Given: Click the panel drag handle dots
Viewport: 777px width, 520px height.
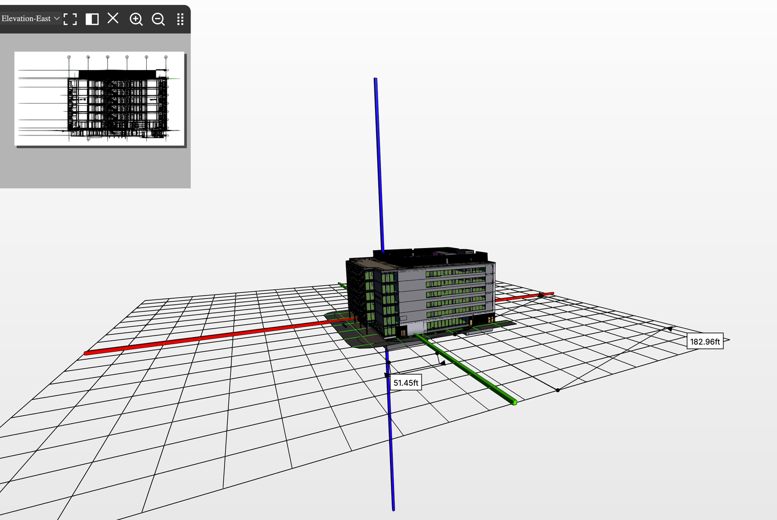Looking at the screenshot, I should [x=180, y=19].
